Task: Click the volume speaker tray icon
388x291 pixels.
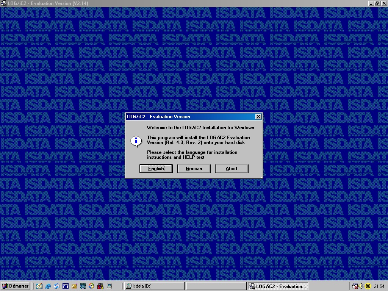Action: pyautogui.click(x=361, y=286)
